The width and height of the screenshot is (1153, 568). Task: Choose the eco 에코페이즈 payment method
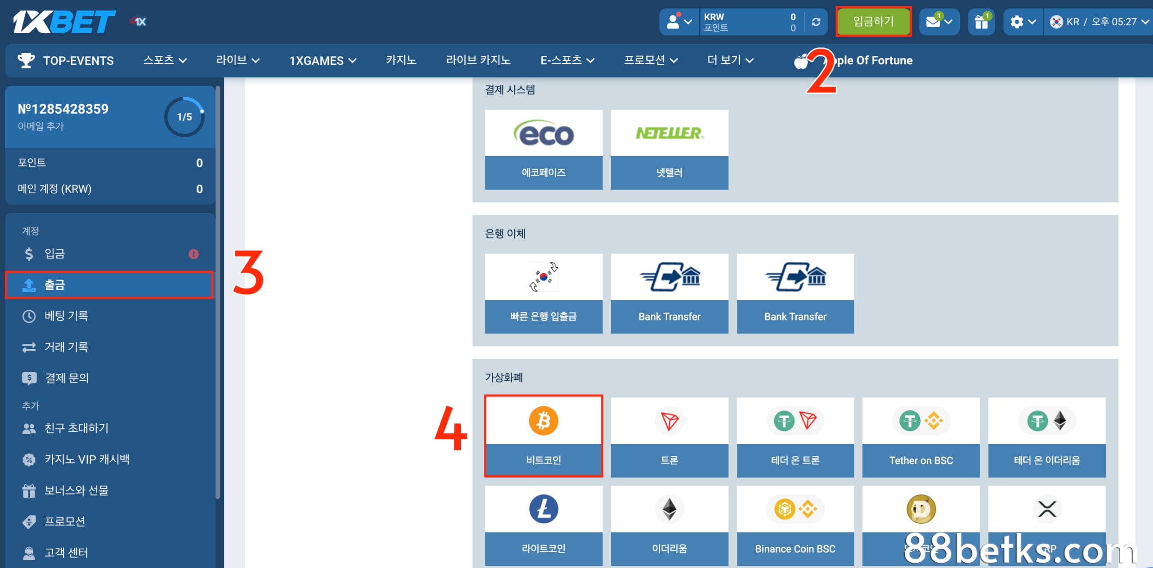click(544, 149)
